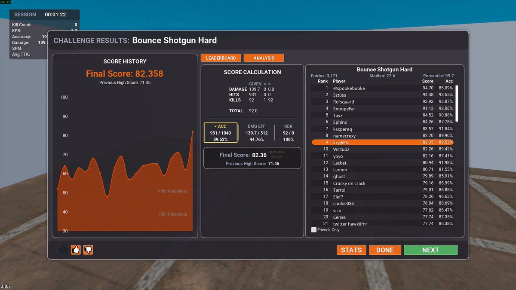This screenshot has height=290, width=516.
Task: Click the Acc column header
Action: point(449,81)
